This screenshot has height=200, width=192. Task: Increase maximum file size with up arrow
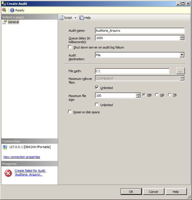138,94
